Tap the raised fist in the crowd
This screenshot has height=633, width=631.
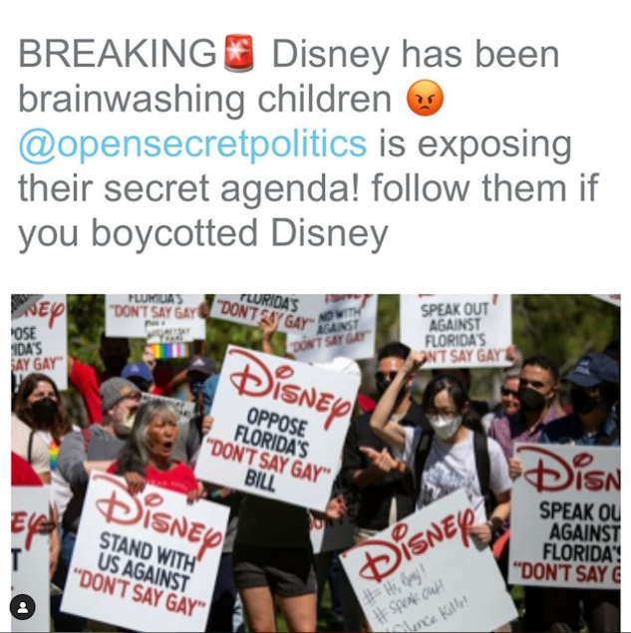coord(414,361)
